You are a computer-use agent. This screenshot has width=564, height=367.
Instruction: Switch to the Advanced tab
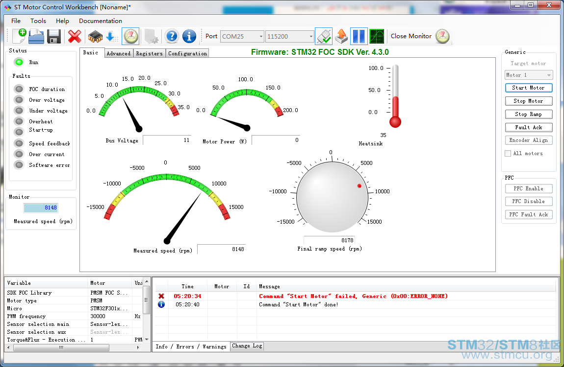(x=118, y=53)
